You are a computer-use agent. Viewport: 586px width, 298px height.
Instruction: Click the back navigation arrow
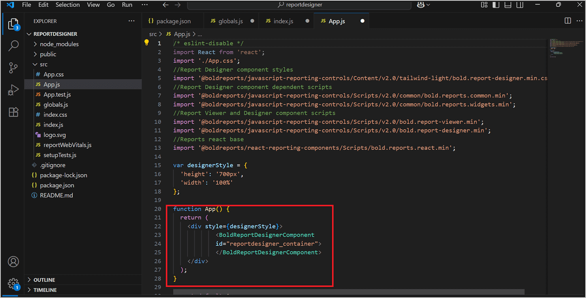pos(165,5)
